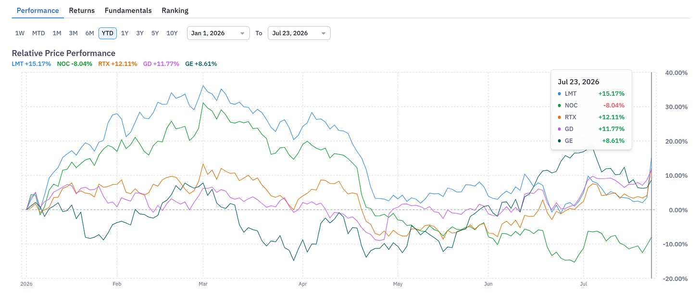The height and width of the screenshot is (293, 700).
Task: Select the 1Y time range
Action: pyautogui.click(x=125, y=33)
